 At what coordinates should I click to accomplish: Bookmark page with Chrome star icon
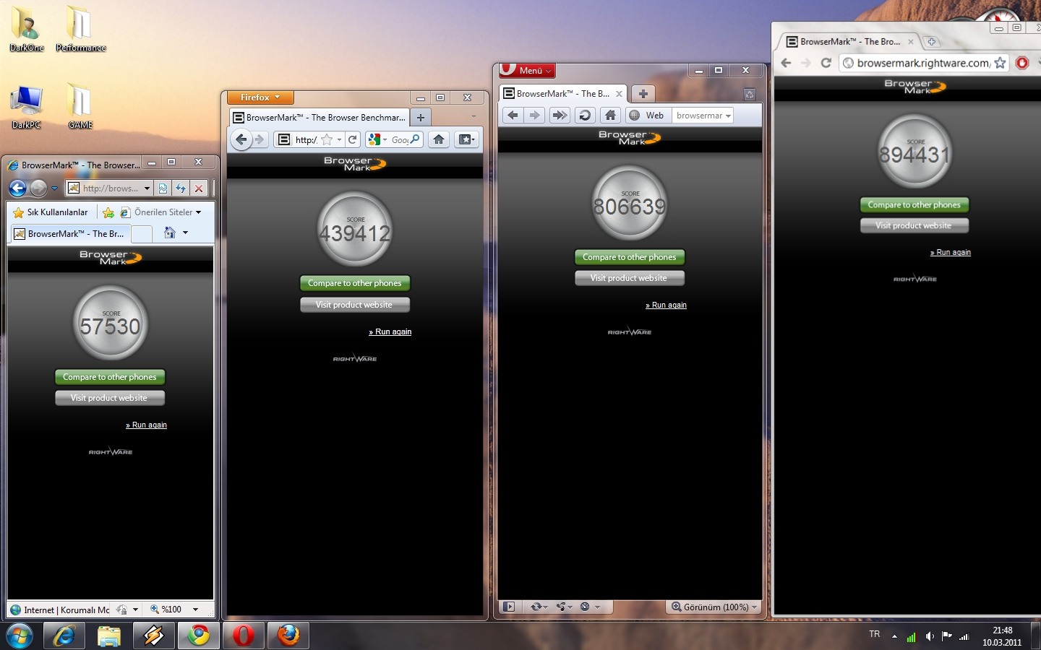click(1000, 63)
